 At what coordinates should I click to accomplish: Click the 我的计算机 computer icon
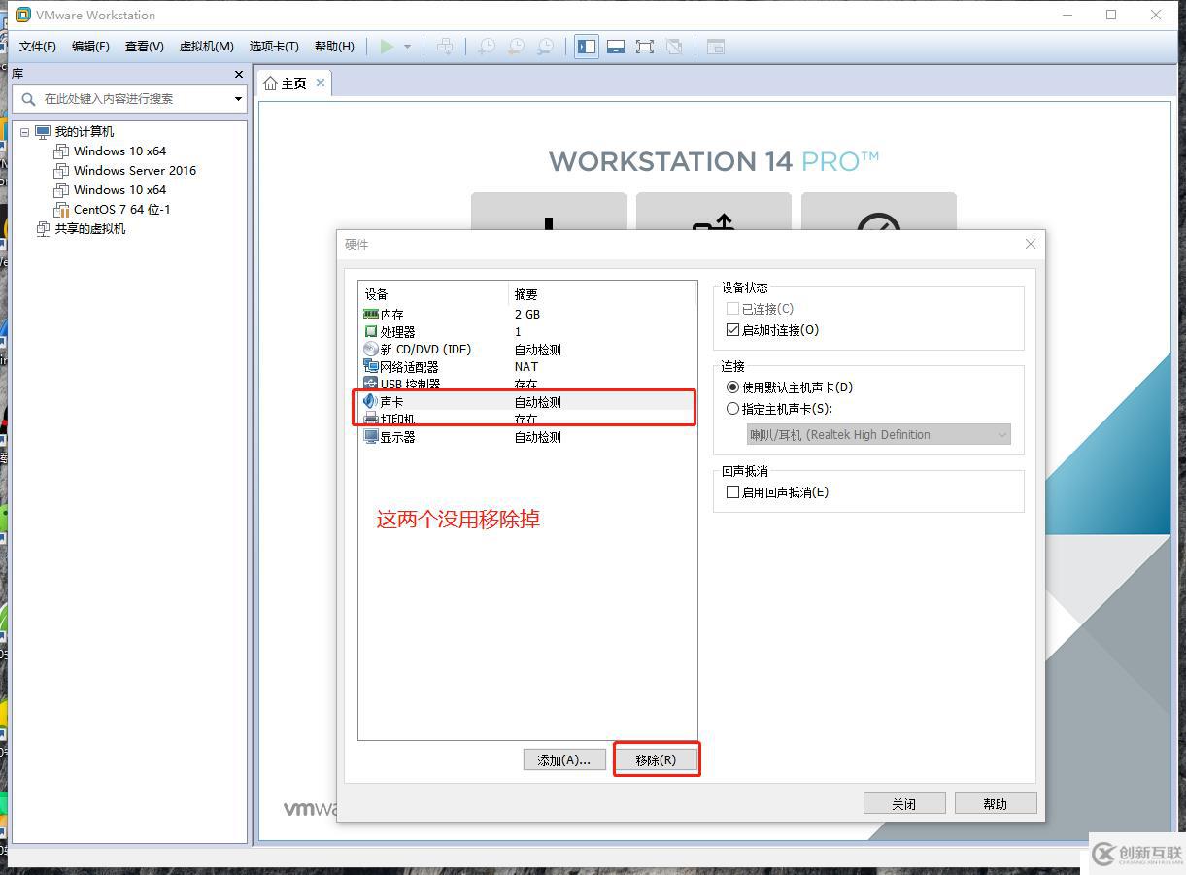pyautogui.click(x=43, y=132)
